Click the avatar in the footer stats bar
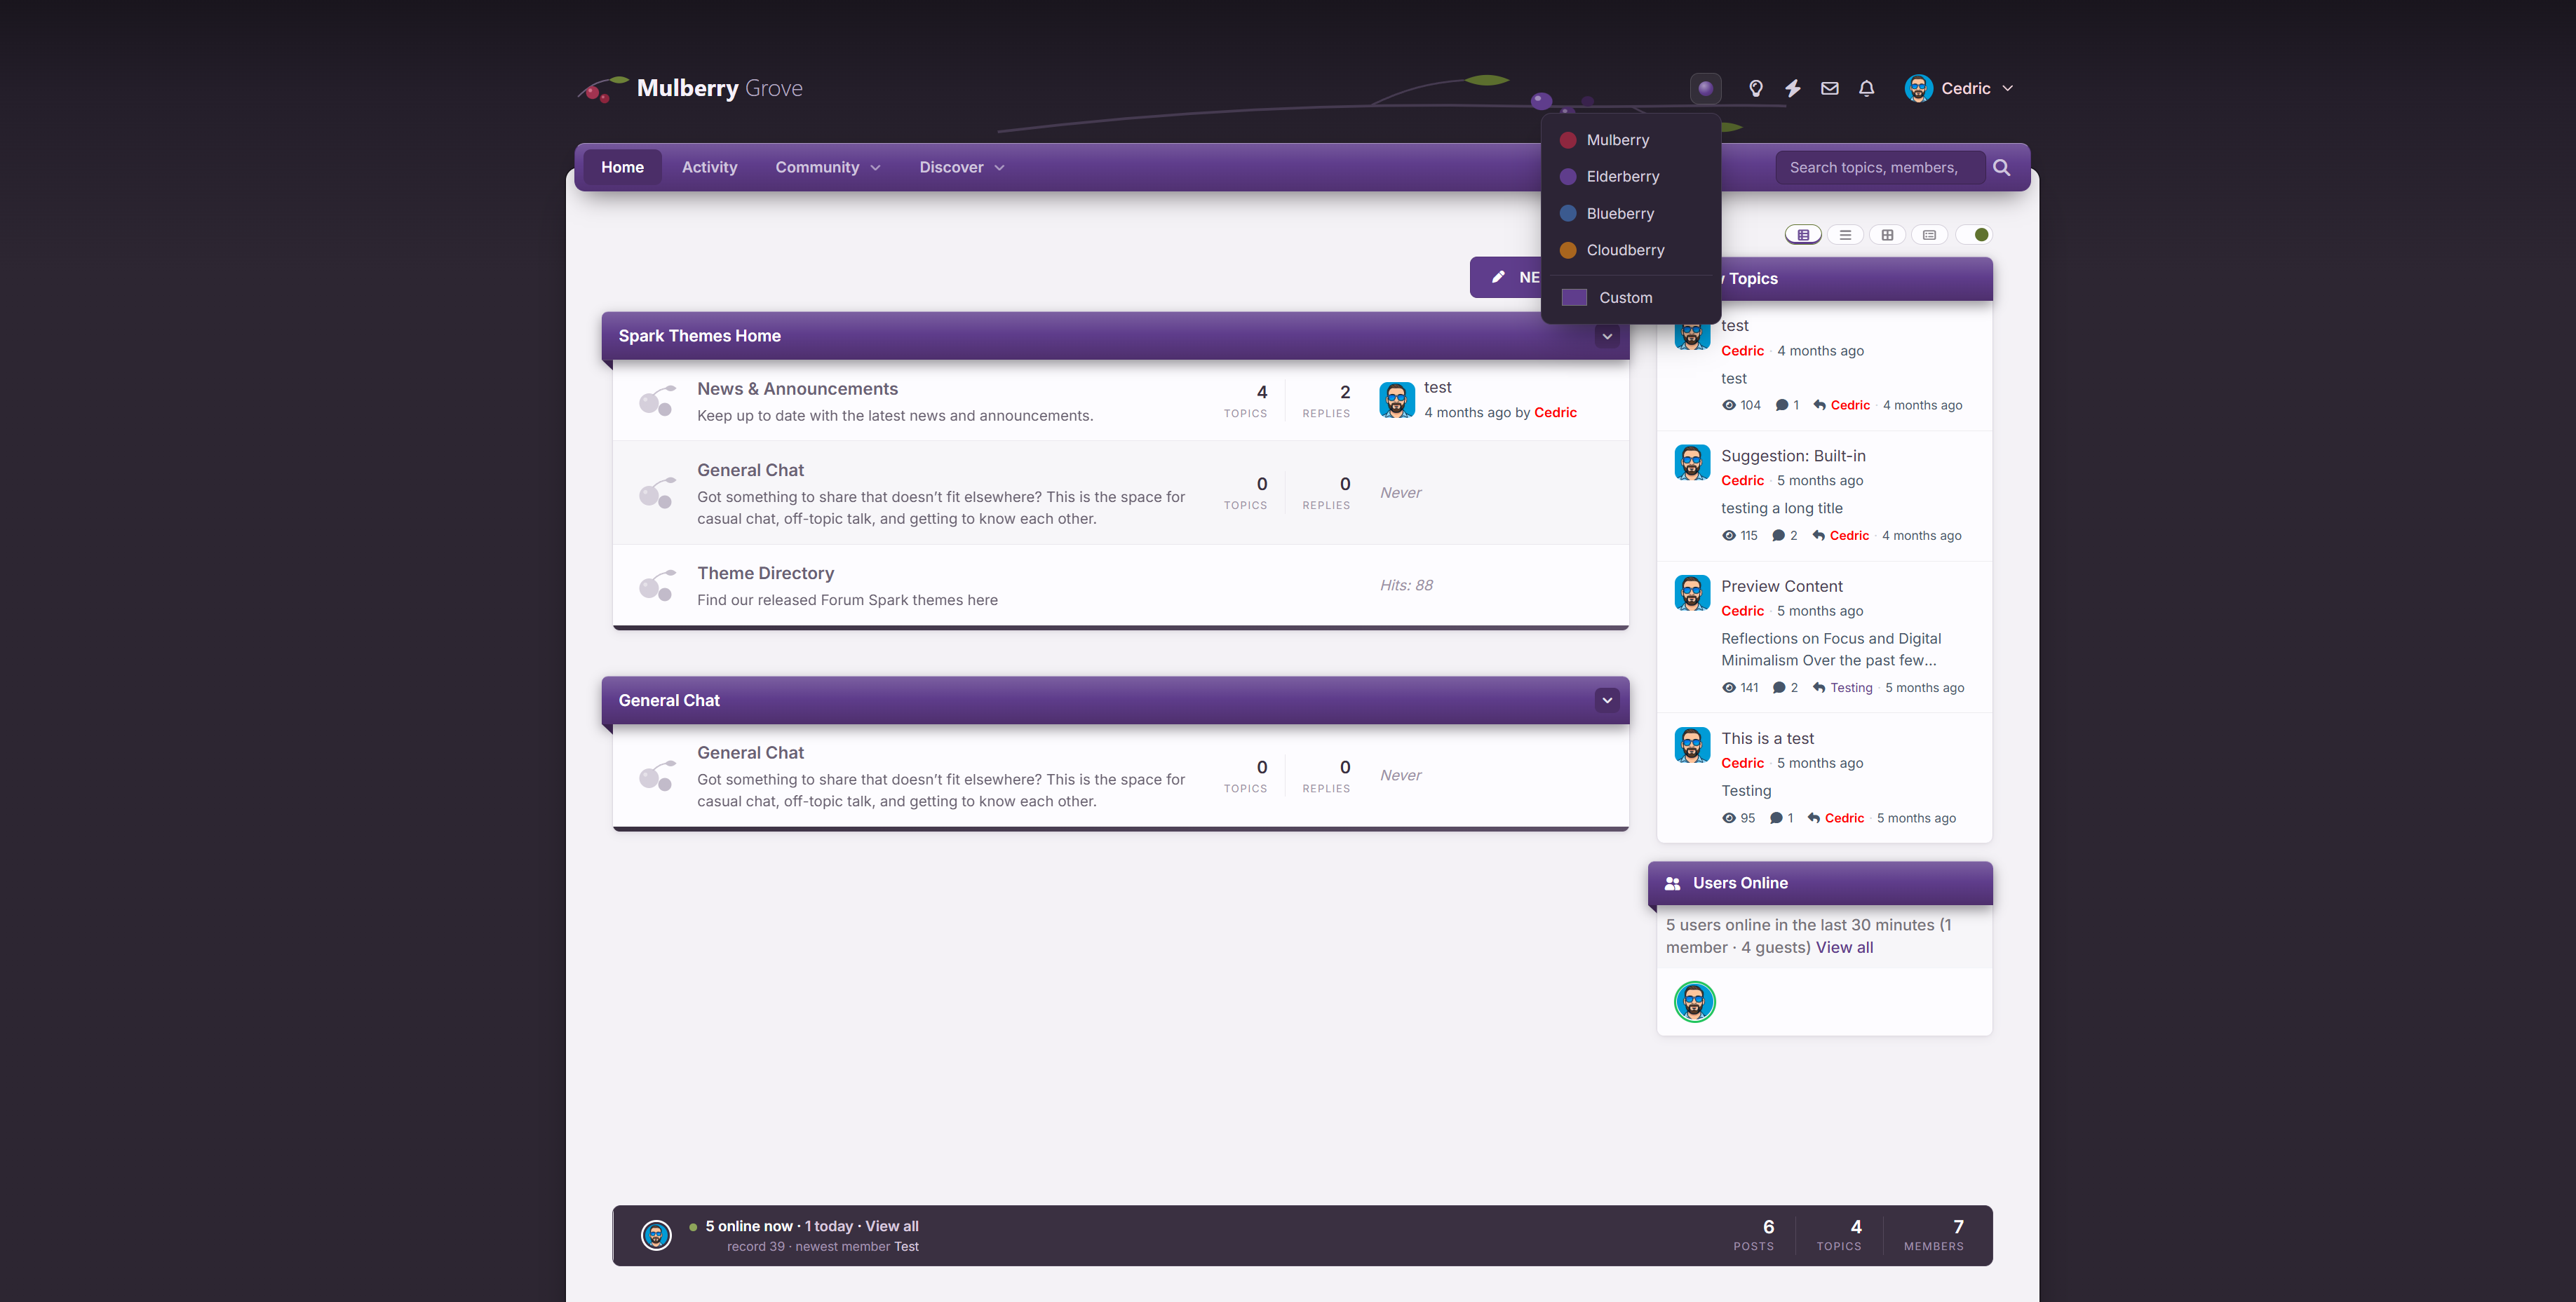 pos(656,1235)
